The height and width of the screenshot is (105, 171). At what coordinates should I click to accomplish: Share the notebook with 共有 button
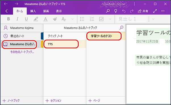point(143,11)
